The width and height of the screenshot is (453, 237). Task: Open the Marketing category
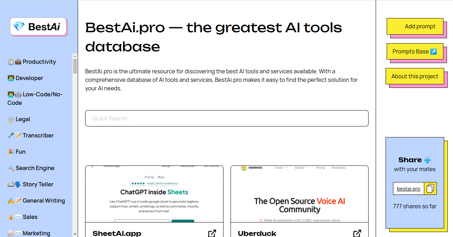[x=29, y=233]
